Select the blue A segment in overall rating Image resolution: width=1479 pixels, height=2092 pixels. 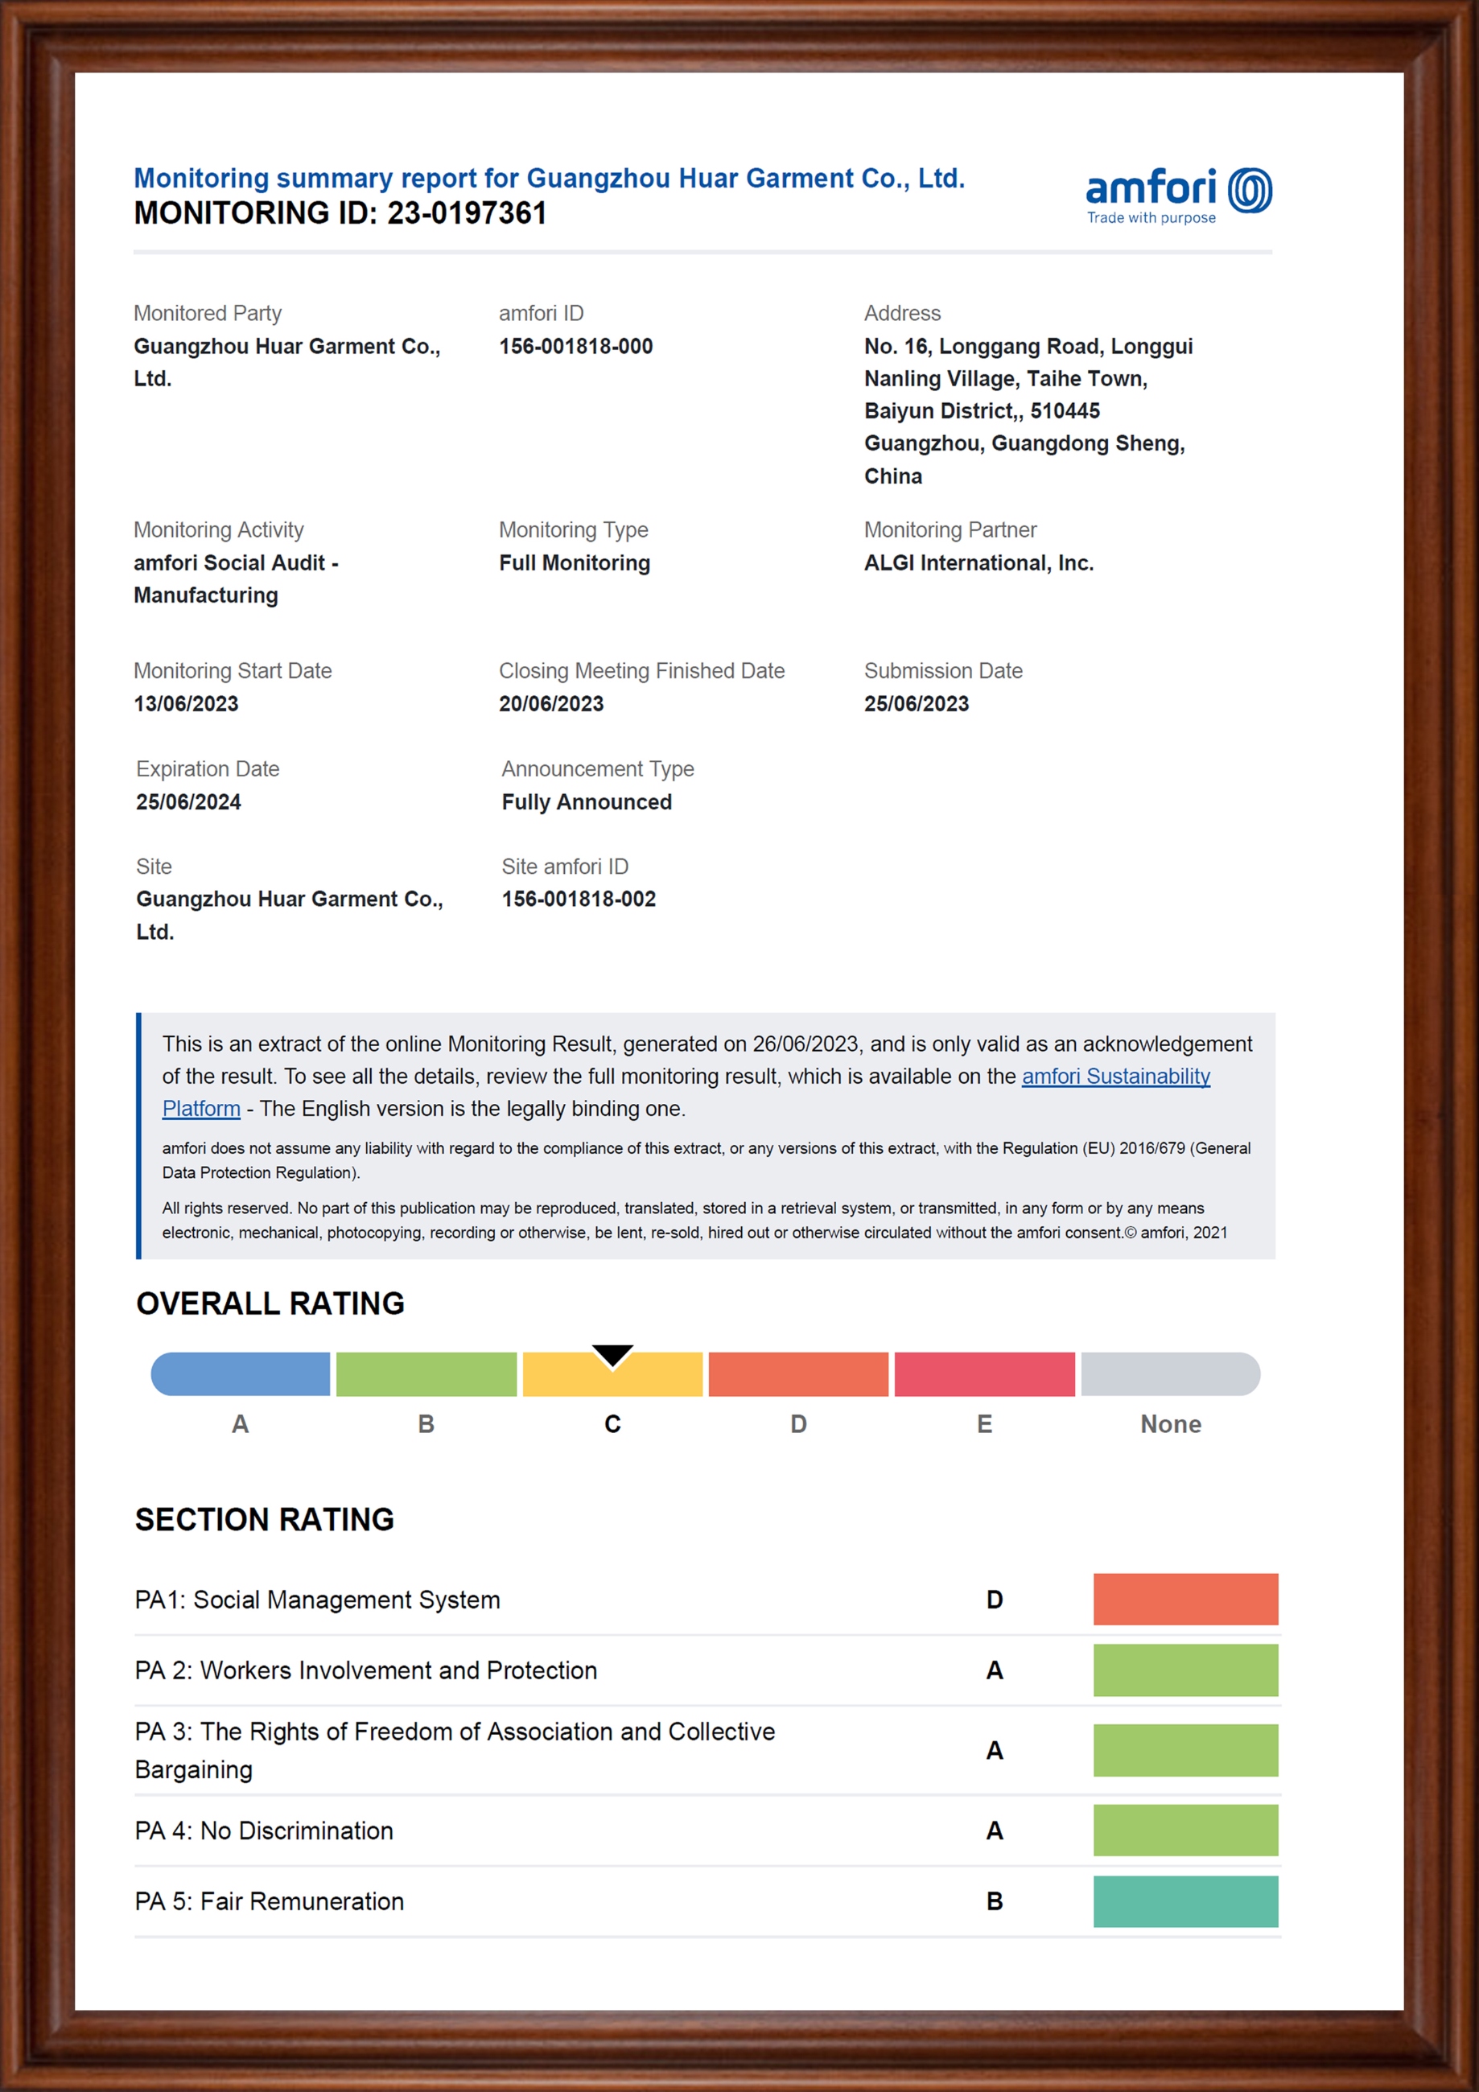point(241,1374)
